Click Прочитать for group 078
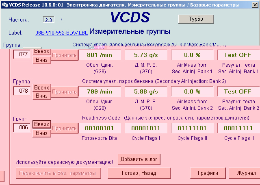This screenshot has height=185, width=260. click(64, 92)
